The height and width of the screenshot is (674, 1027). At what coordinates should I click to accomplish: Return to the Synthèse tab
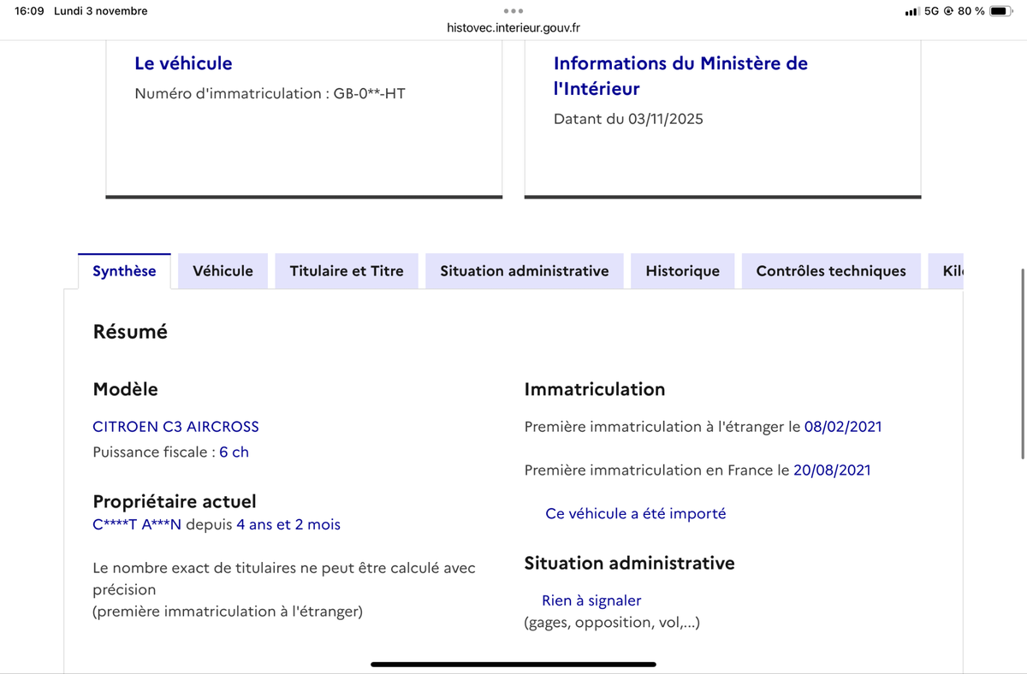(125, 270)
